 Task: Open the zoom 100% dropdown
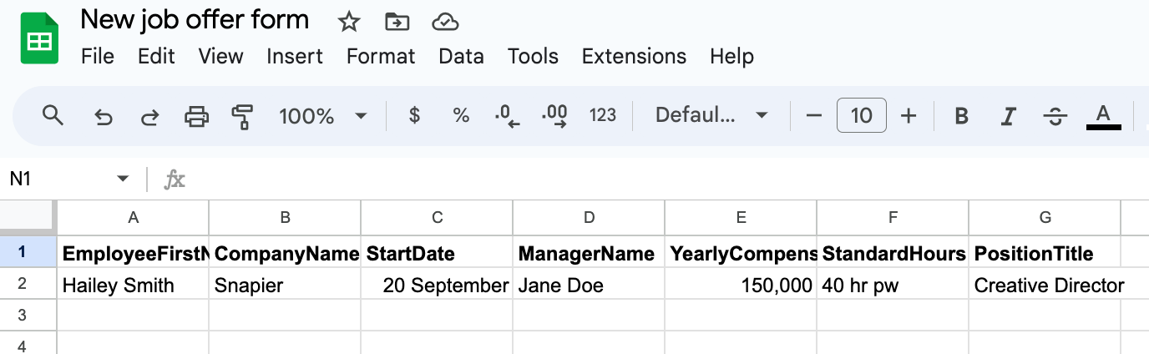tap(323, 116)
